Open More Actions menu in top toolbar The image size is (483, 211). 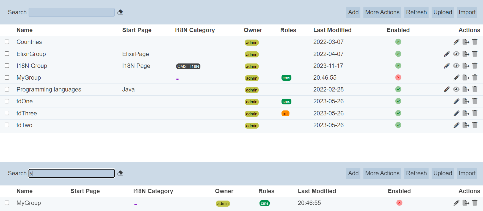382,12
